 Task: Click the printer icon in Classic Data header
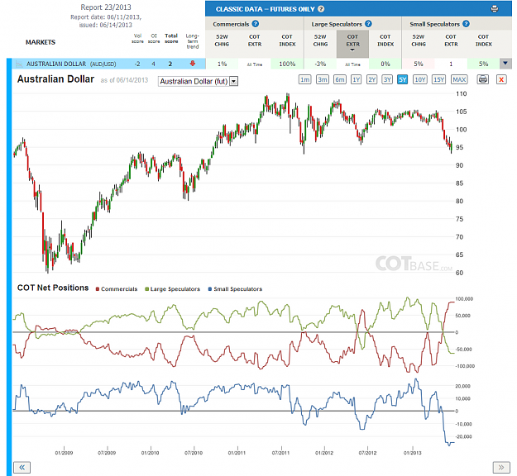pos(494,9)
